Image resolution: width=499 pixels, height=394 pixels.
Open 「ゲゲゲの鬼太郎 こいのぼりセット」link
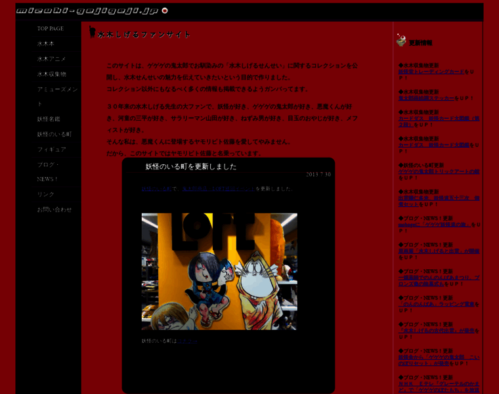point(439,361)
